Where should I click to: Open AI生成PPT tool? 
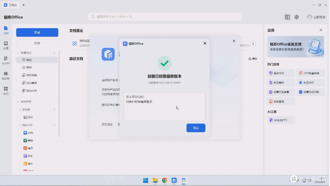point(281,120)
